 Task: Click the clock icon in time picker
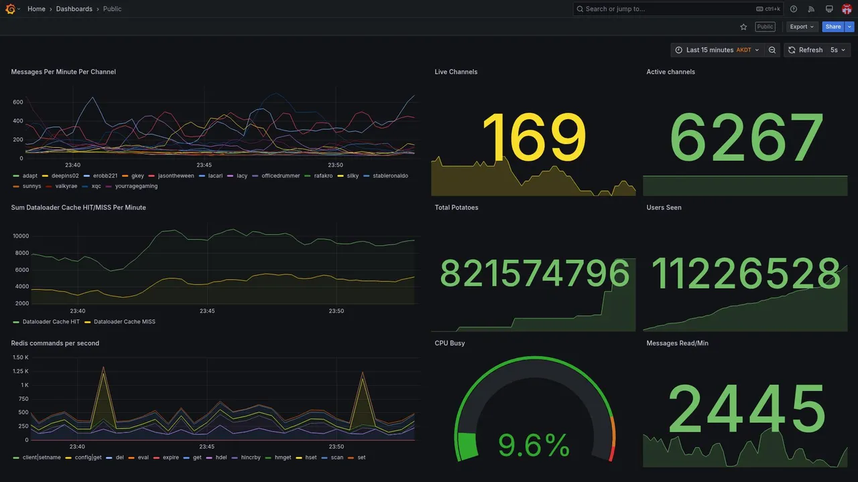(679, 50)
